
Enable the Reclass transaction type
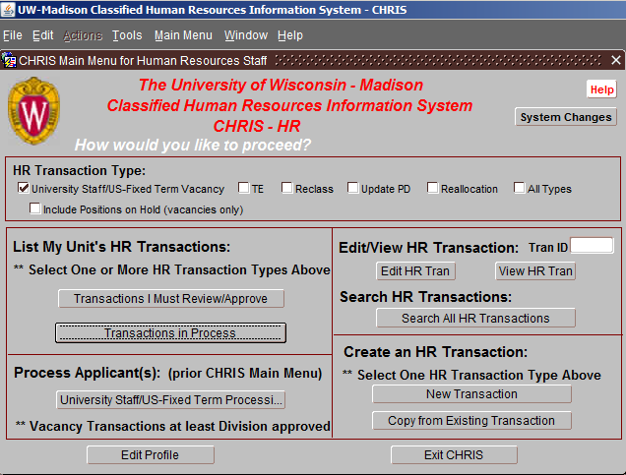286,188
